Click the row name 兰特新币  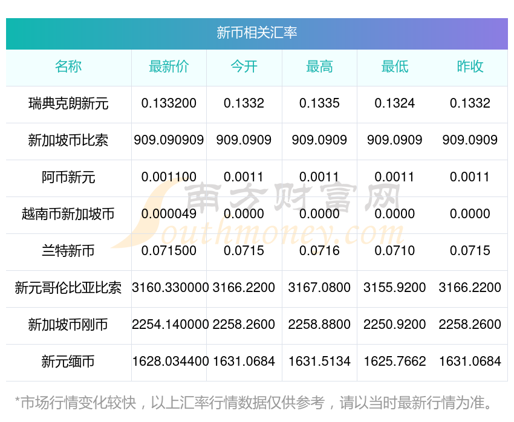pos(68,251)
